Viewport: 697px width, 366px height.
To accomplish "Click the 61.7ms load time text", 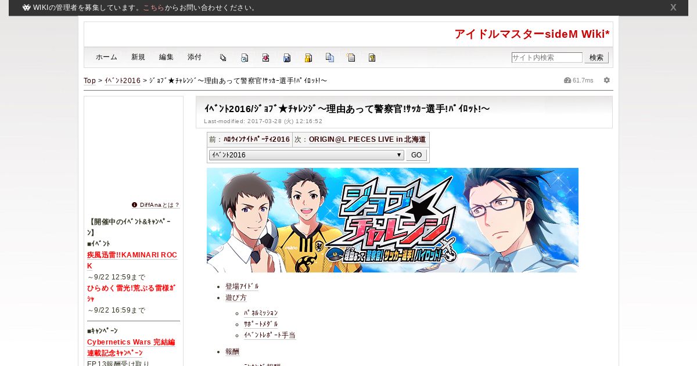I will (583, 80).
